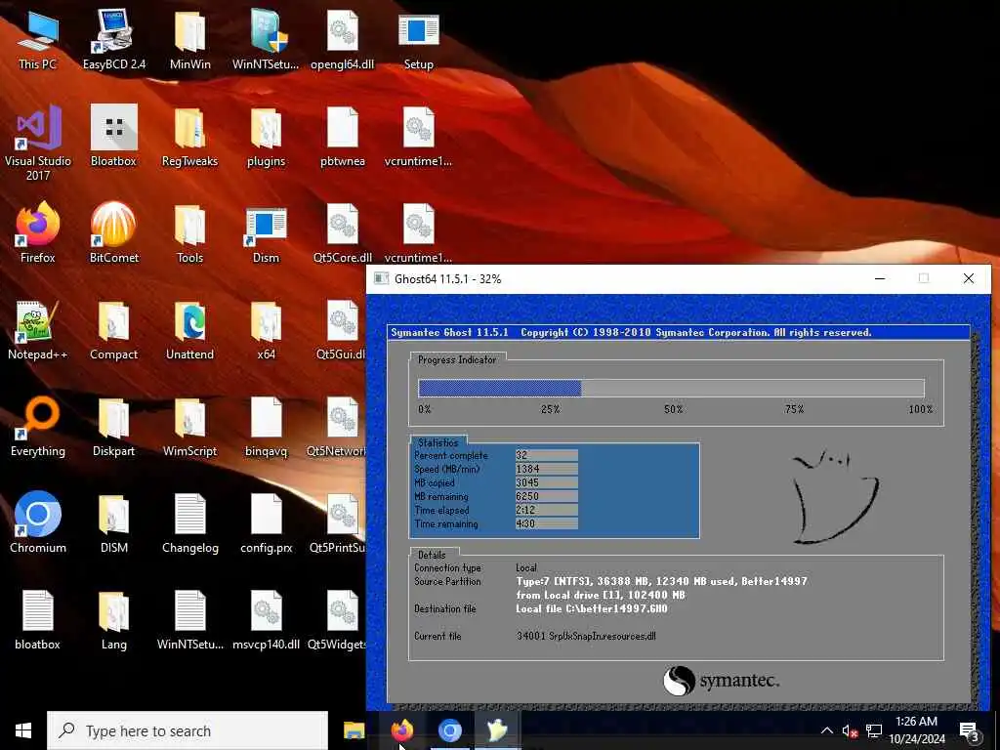Click Time remaining value 4:30
1000x750 pixels.
tap(547, 523)
